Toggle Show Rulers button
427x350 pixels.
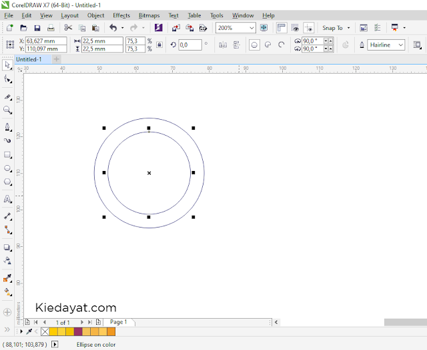pyautogui.click(x=282, y=28)
